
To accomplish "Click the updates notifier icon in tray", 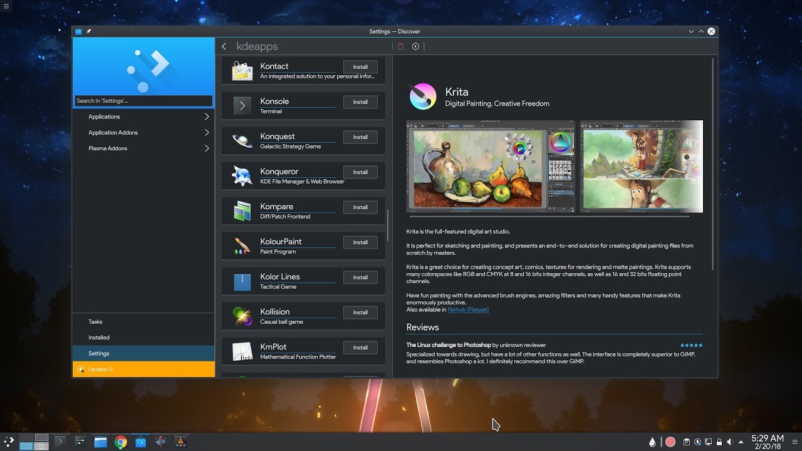I will point(697,442).
